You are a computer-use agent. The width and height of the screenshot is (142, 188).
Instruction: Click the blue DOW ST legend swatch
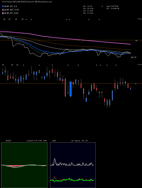click(x=3, y=6)
